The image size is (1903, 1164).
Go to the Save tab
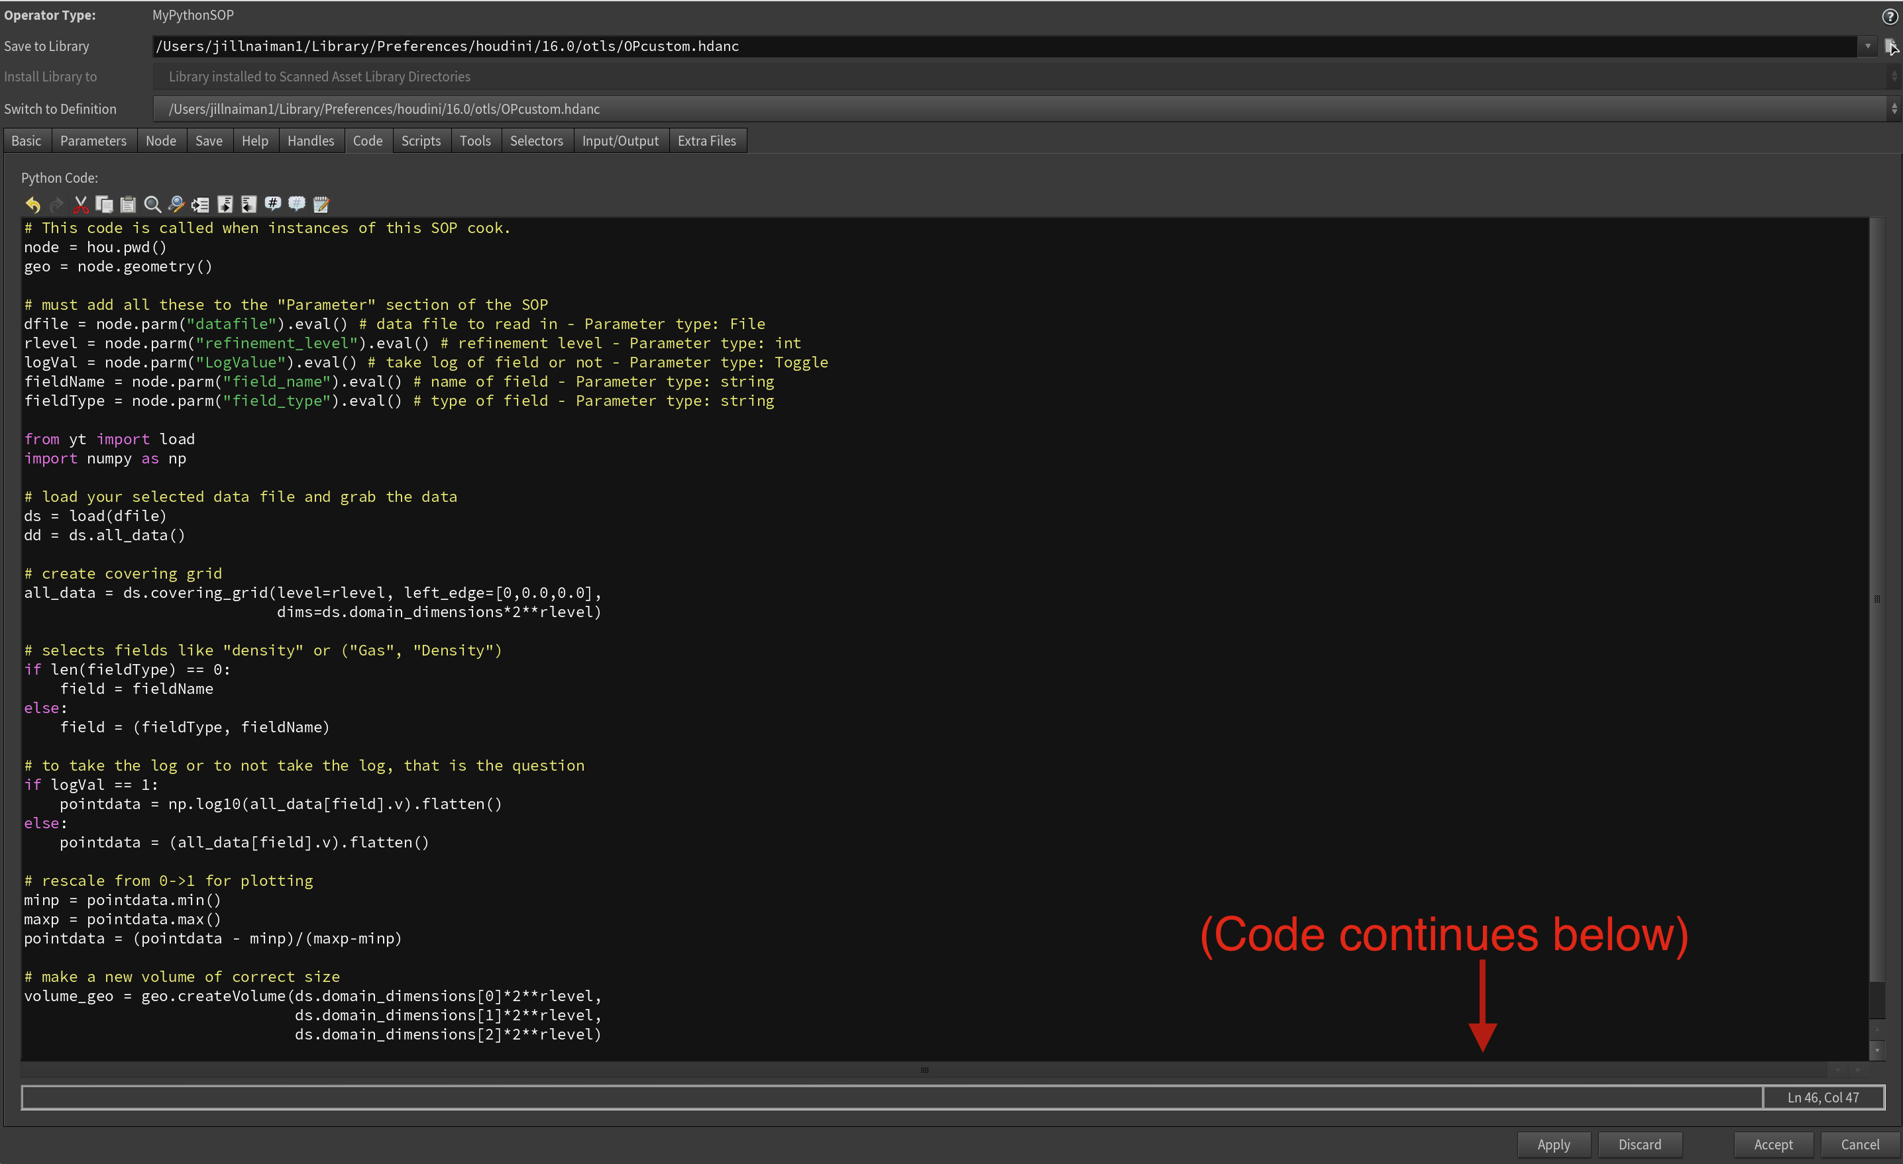[x=209, y=140]
